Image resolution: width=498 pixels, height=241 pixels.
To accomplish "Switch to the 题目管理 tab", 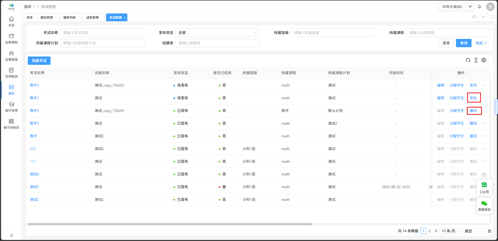I will tap(47, 18).
